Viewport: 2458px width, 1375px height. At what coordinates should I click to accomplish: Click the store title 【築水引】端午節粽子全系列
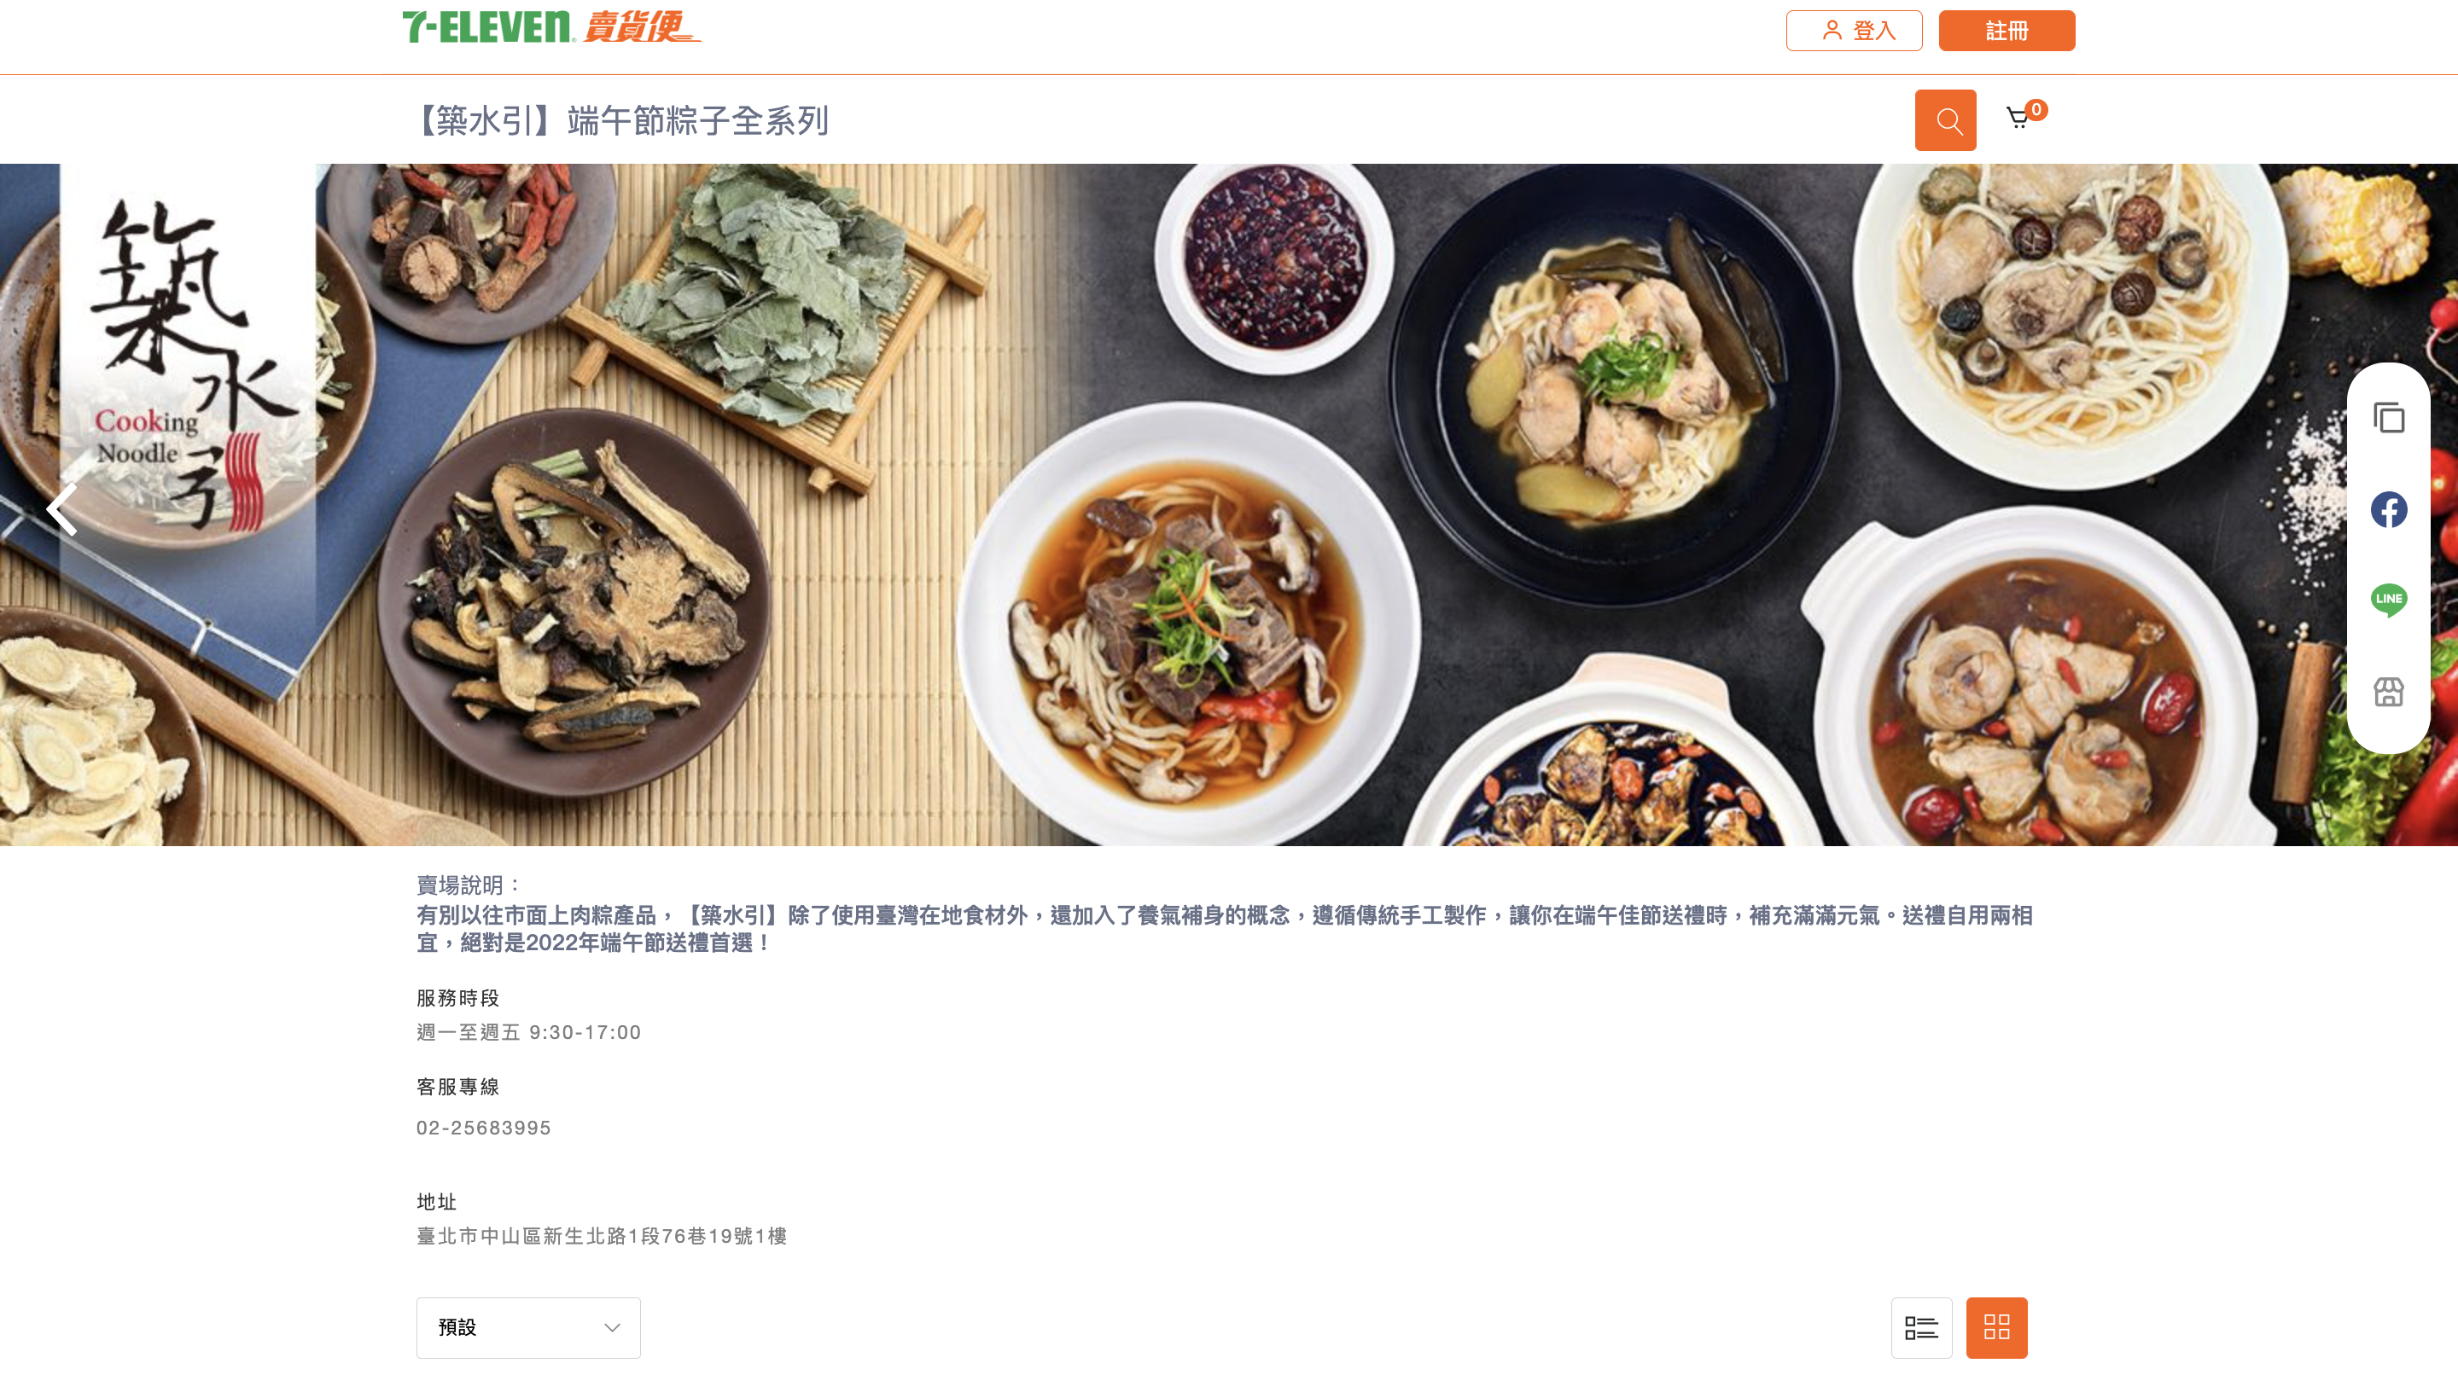(x=622, y=121)
